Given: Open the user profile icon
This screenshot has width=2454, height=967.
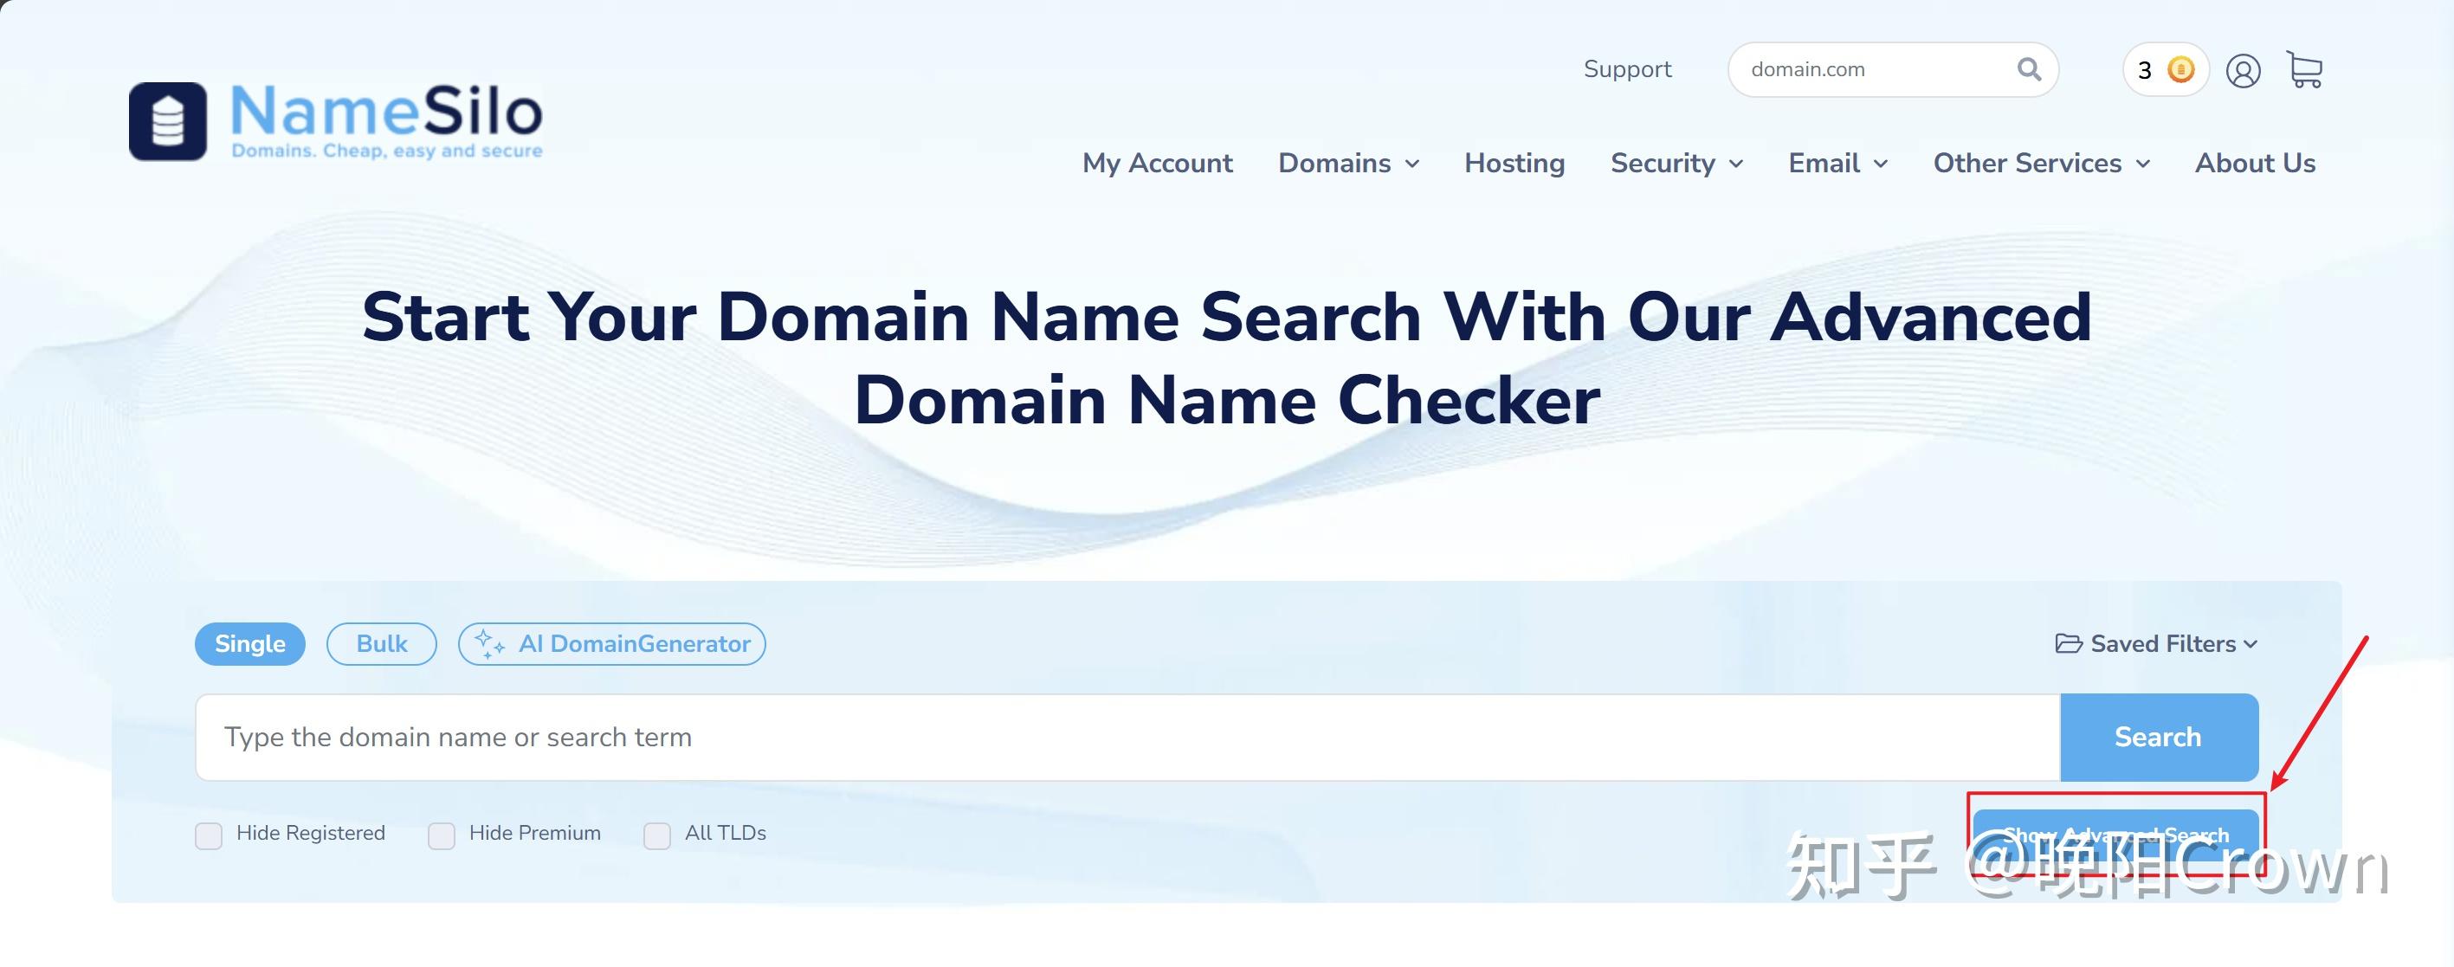Looking at the screenshot, I should tap(2244, 70).
